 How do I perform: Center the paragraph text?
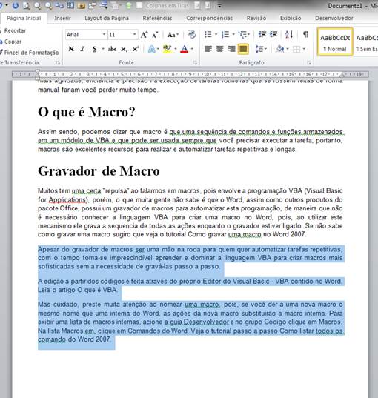pyautogui.click(x=220, y=49)
